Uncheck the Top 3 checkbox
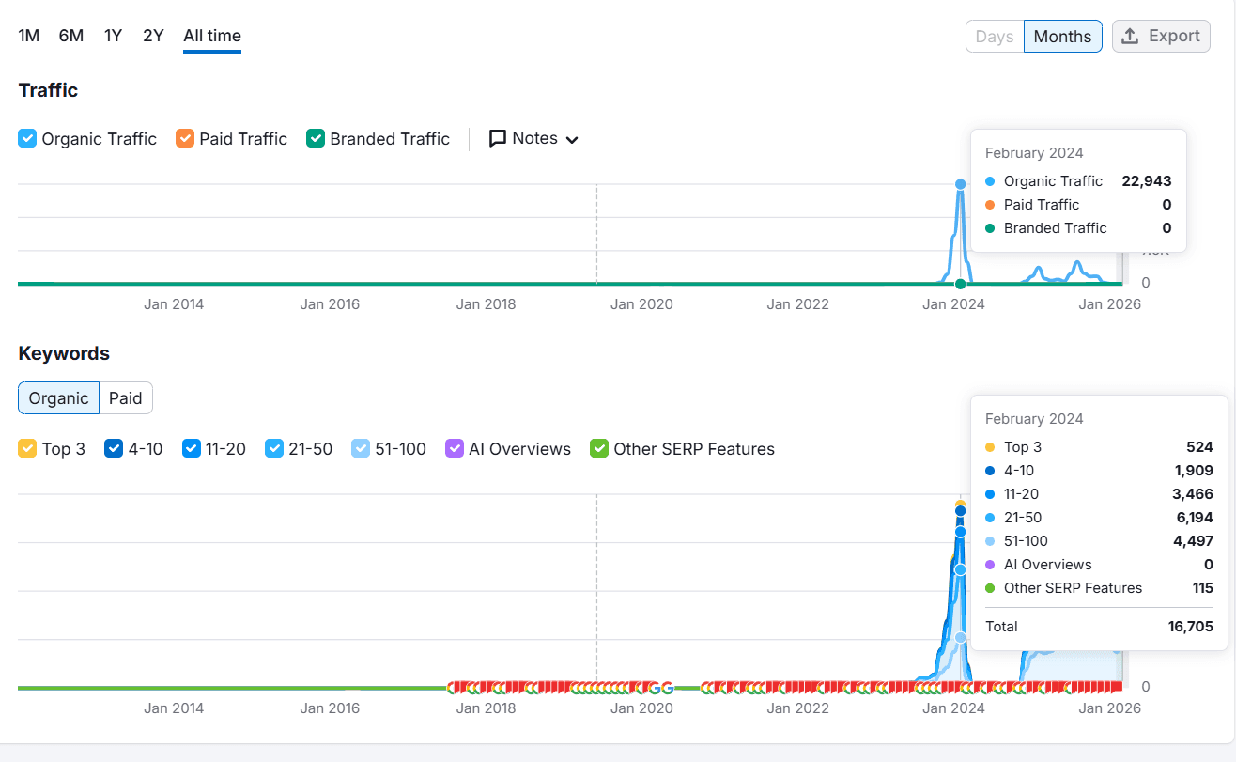 pyautogui.click(x=28, y=448)
